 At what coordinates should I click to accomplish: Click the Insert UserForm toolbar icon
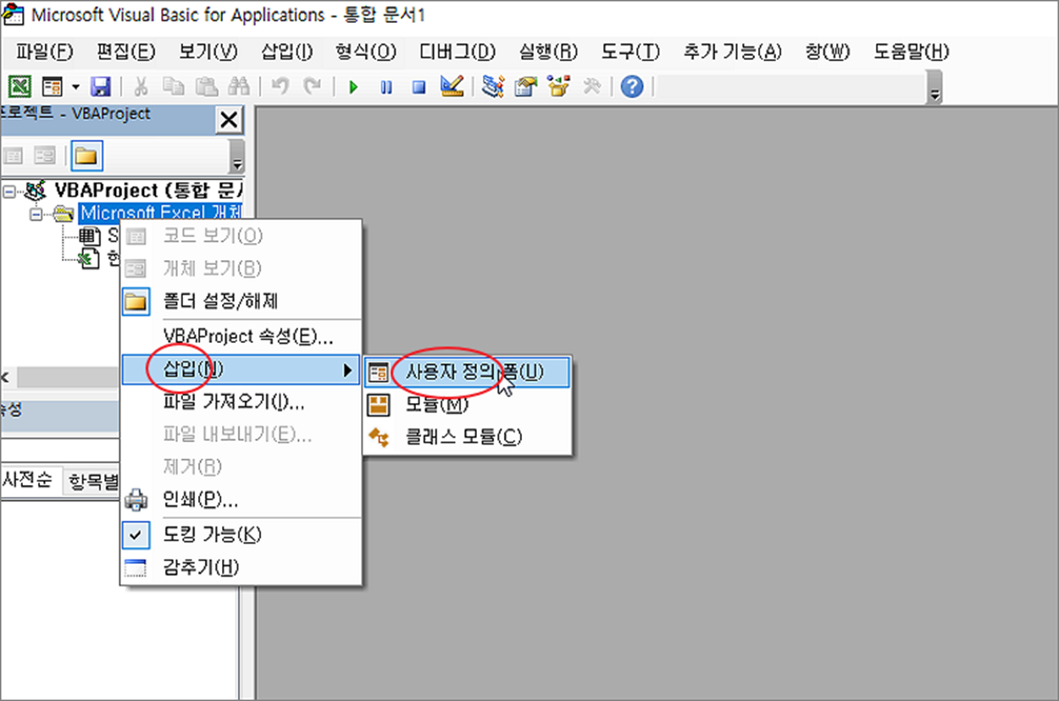pos(52,86)
